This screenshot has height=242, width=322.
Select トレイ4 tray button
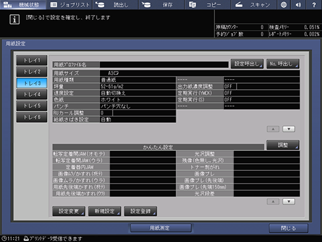coord(32,95)
